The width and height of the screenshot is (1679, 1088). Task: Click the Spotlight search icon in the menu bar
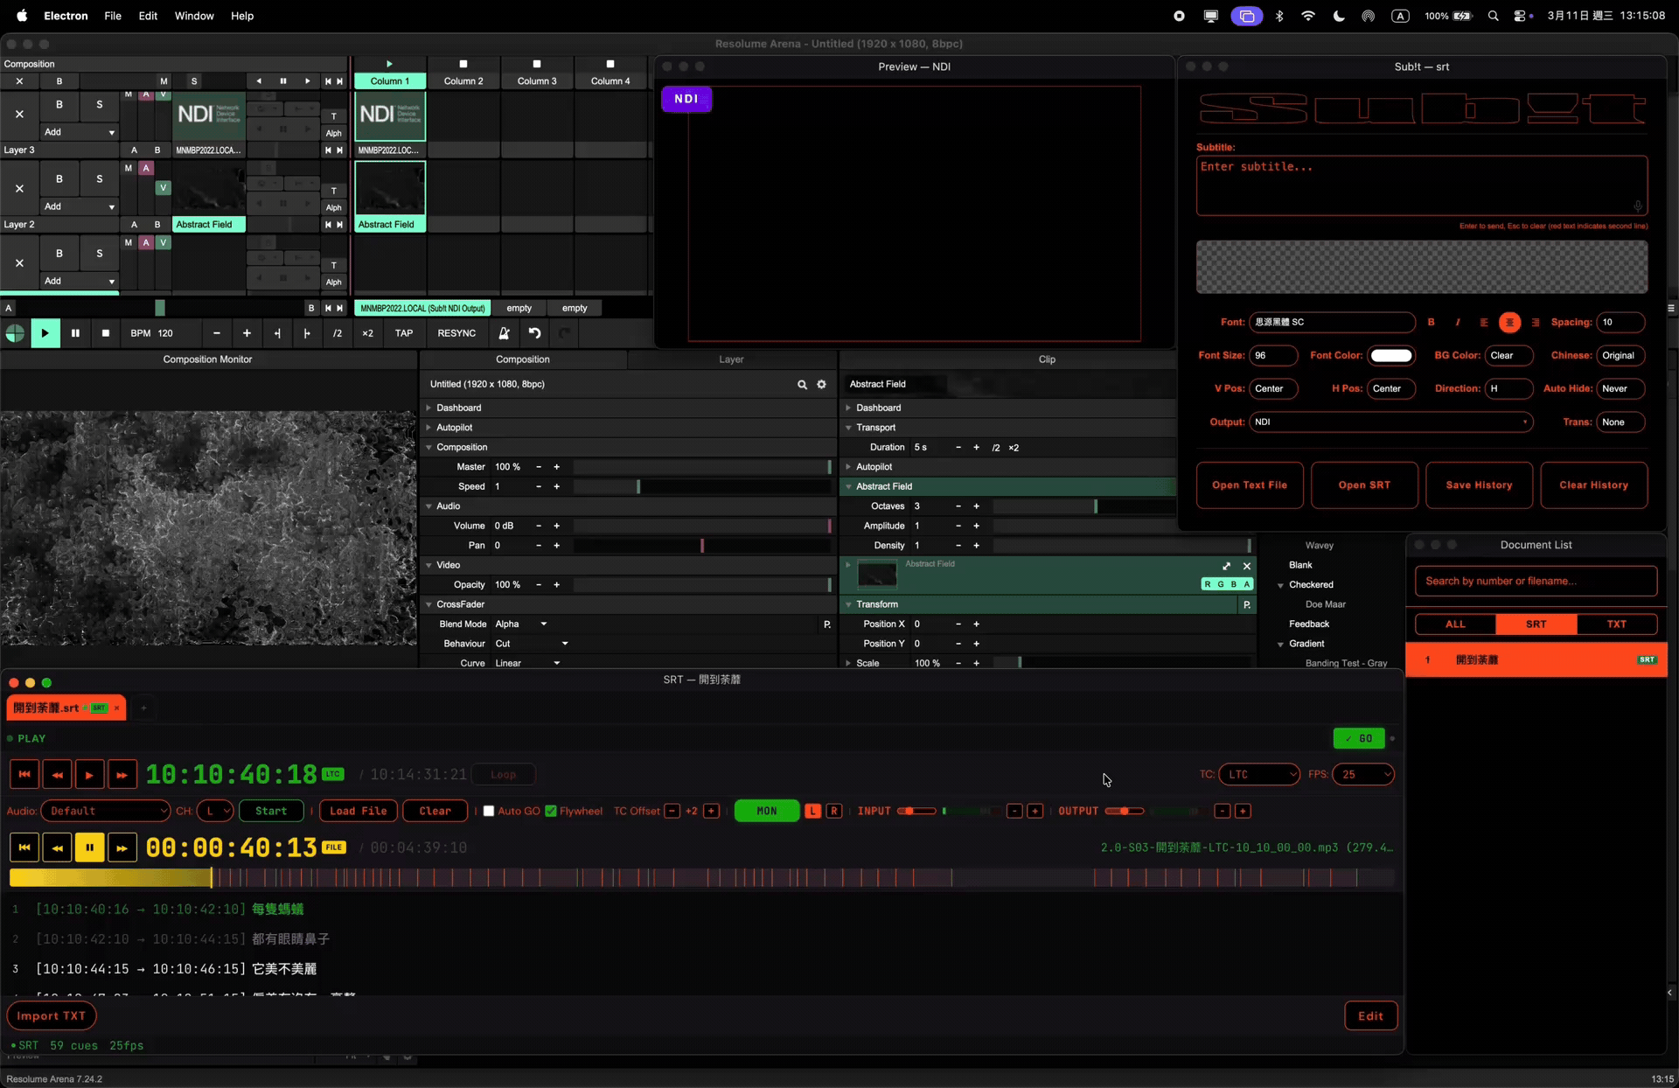point(1494,16)
